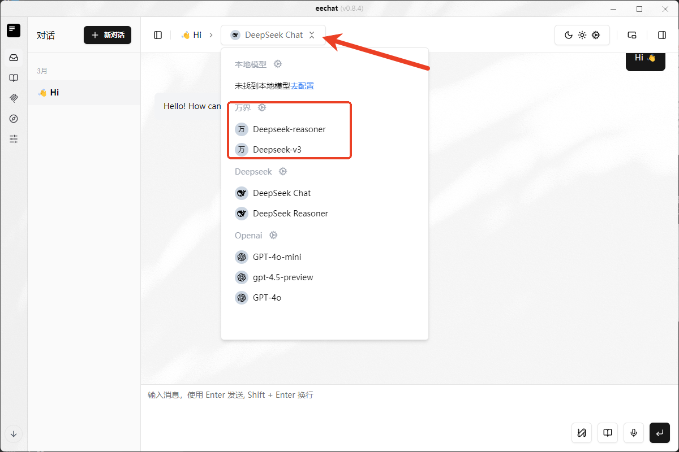The image size is (679, 452).
Task: Click the clear context icon near input
Action: [582, 433]
